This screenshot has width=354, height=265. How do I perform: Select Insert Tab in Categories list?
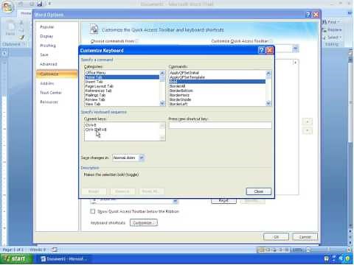(122, 82)
